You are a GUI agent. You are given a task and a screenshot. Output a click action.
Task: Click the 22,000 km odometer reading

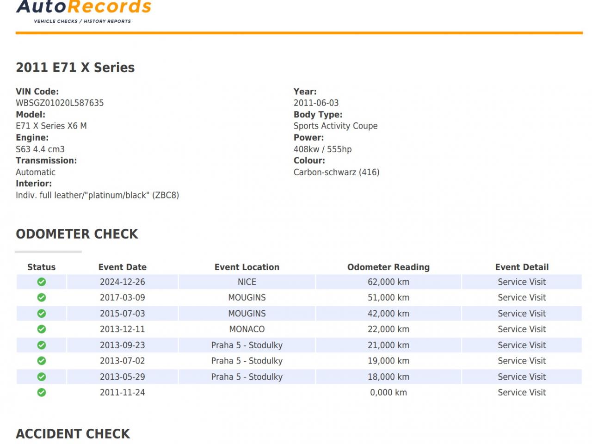tap(388, 329)
